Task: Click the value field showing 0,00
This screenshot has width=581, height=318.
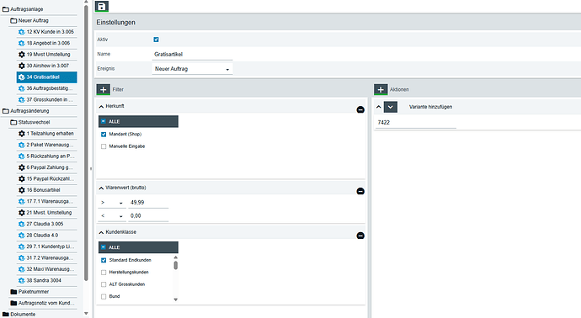Action: tap(148, 216)
